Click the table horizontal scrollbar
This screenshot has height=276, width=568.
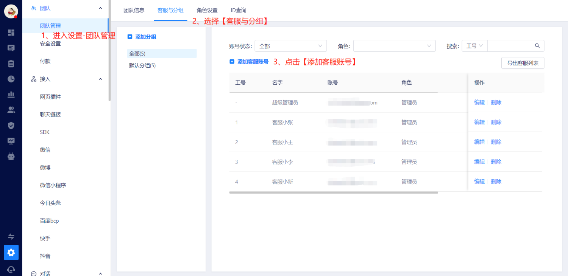coord(334,192)
